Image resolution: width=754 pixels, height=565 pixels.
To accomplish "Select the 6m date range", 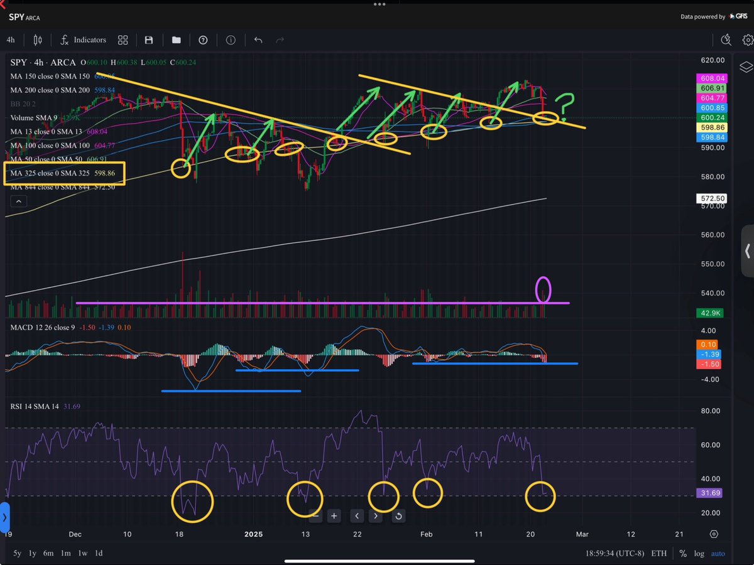I will click(48, 553).
